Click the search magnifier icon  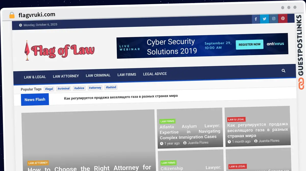point(284,71)
